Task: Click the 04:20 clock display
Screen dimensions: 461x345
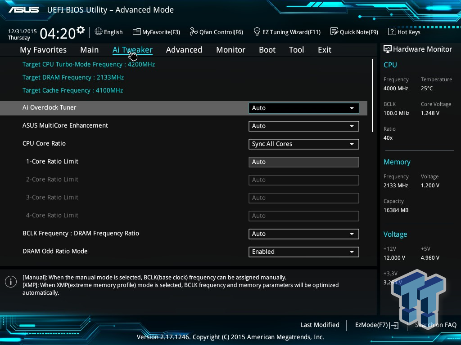Action: point(58,33)
